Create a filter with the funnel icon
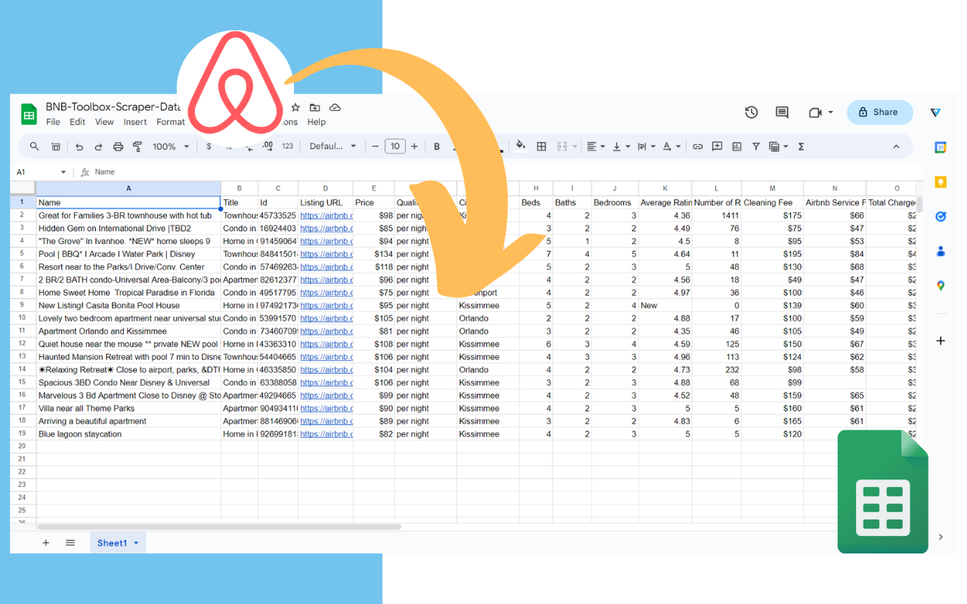Image resolution: width=967 pixels, height=604 pixels. pyautogui.click(x=755, y=146)
